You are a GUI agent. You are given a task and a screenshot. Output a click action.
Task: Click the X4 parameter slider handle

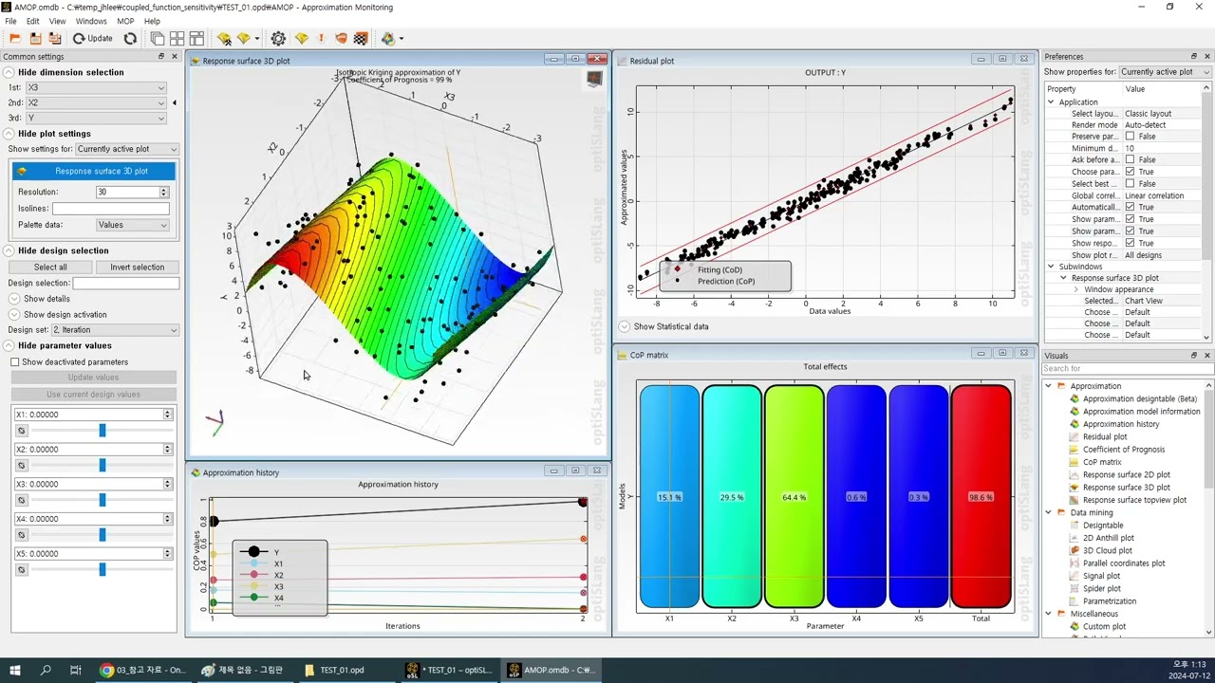pos(103,535)
